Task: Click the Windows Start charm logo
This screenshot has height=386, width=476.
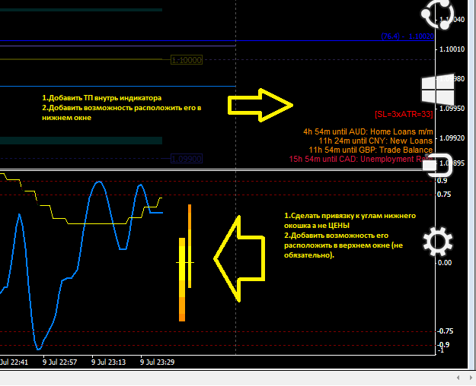Action: (x=437, y=90)
